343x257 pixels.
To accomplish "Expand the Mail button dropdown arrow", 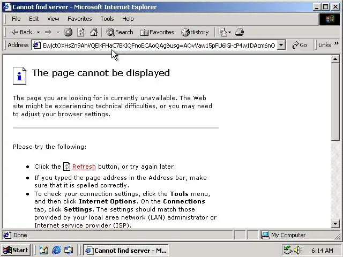I will [x=229, y=32].
